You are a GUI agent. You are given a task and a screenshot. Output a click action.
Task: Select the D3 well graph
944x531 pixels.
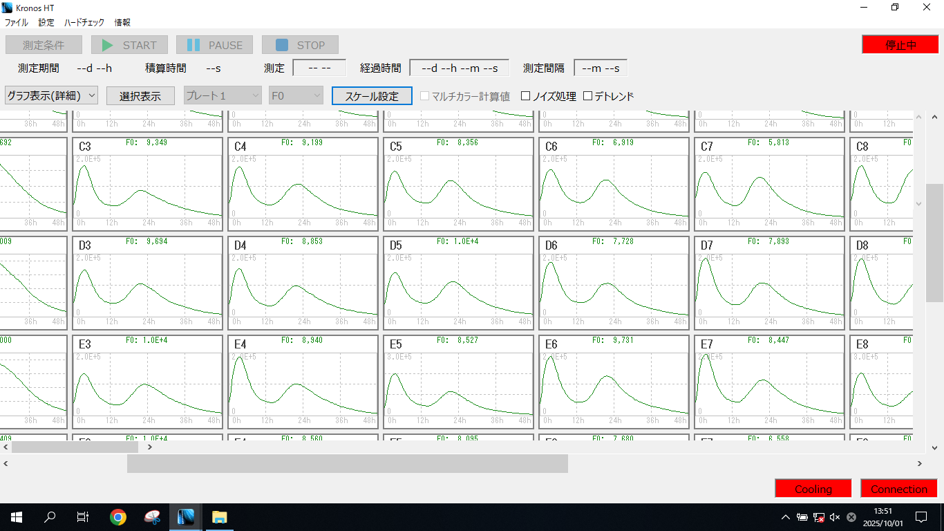coord(148,283)
